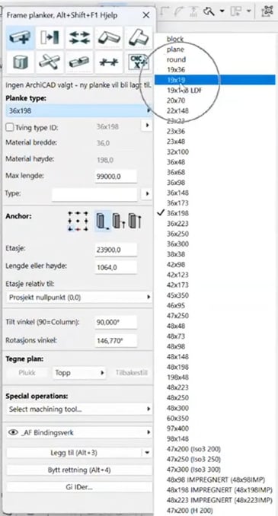
Task: Select the add new plank tool icon
Action: point(20,37)
